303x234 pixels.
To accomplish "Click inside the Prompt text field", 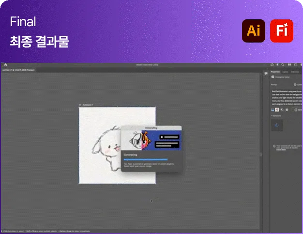I will (287, 98).
